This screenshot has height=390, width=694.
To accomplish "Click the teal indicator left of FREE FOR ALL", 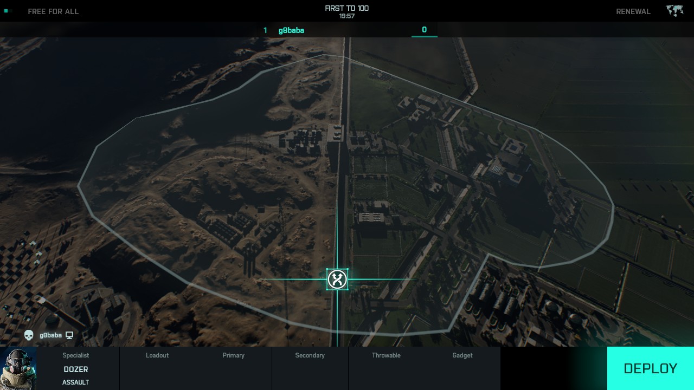I will 6,11.
